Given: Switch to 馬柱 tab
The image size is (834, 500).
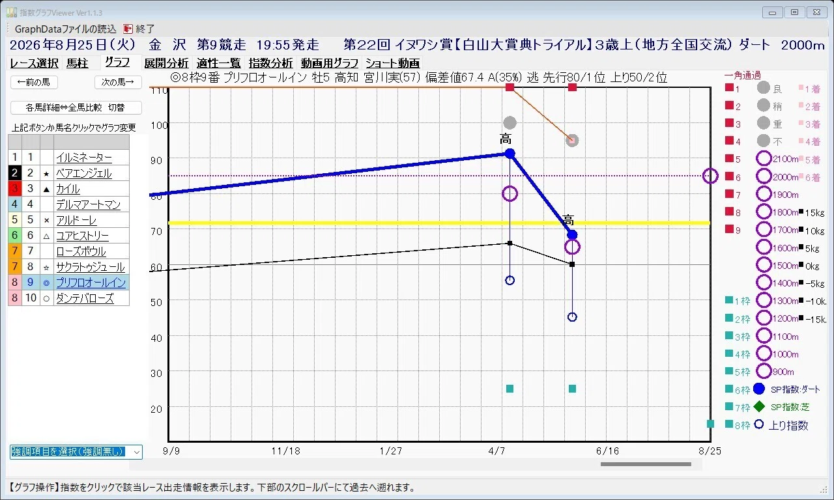Looking at the screenshot, I should 78,63.
